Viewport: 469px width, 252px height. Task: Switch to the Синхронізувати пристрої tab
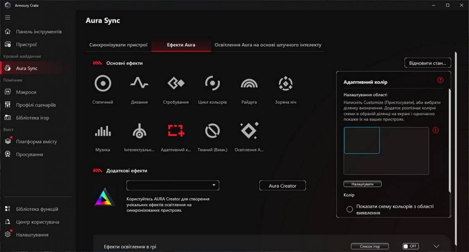pyautogui.click(x=118, y=45)
